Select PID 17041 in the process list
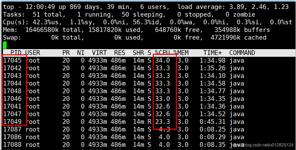Image resolution: width=296 pixels, height=150 pixels. click(12, 106)
